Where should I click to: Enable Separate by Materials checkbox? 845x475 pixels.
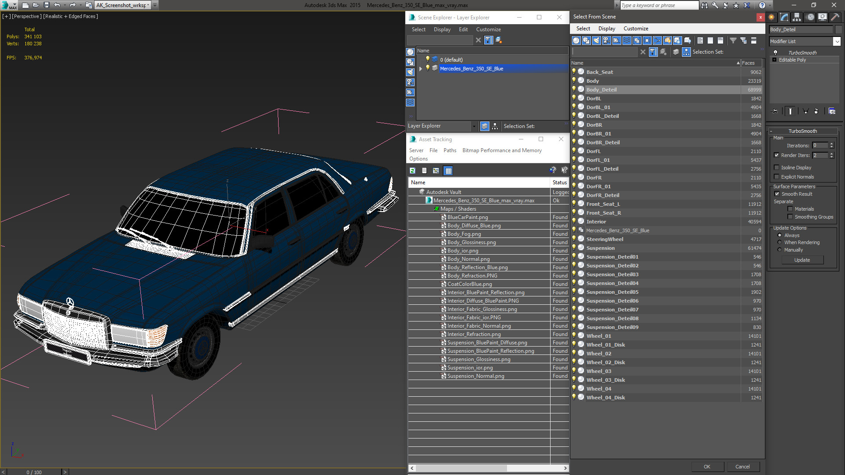coord(790,209)
